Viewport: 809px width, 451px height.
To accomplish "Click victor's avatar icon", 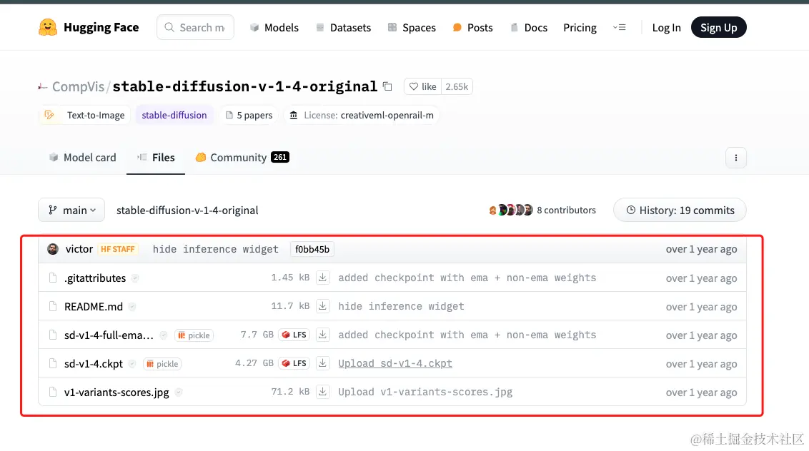I will (x=53, y=249).
